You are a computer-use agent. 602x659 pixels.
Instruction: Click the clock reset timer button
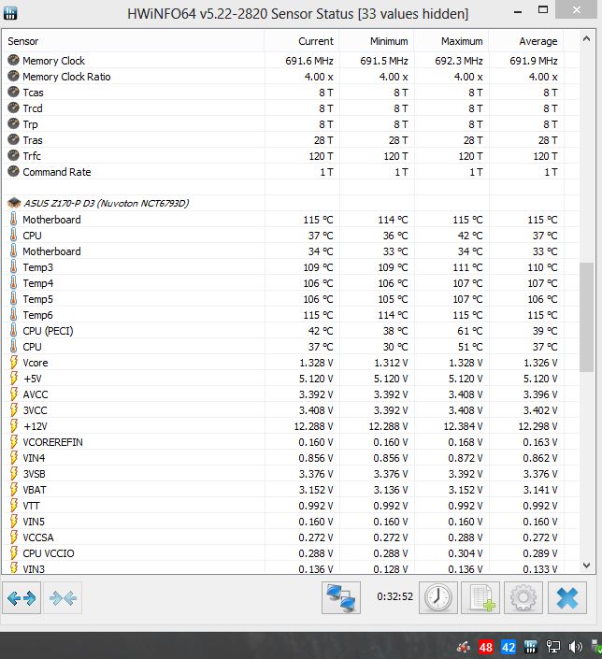click(x=438, y=597)
